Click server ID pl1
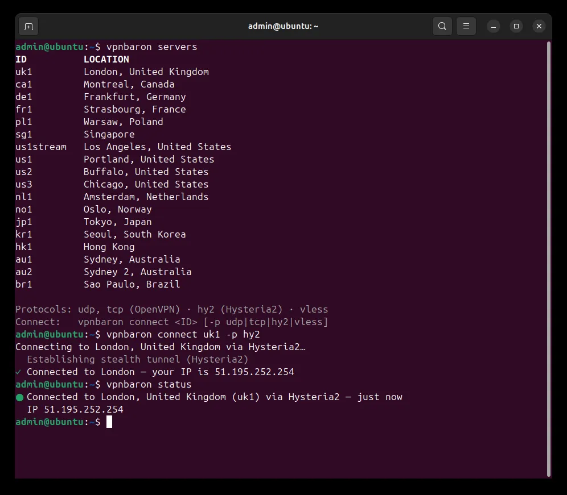 (24, 122)
